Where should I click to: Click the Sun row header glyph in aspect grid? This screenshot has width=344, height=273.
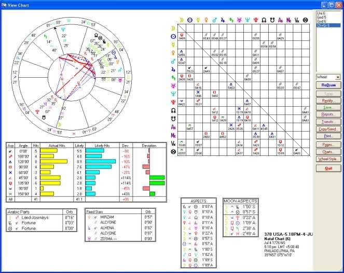(173, 37)
